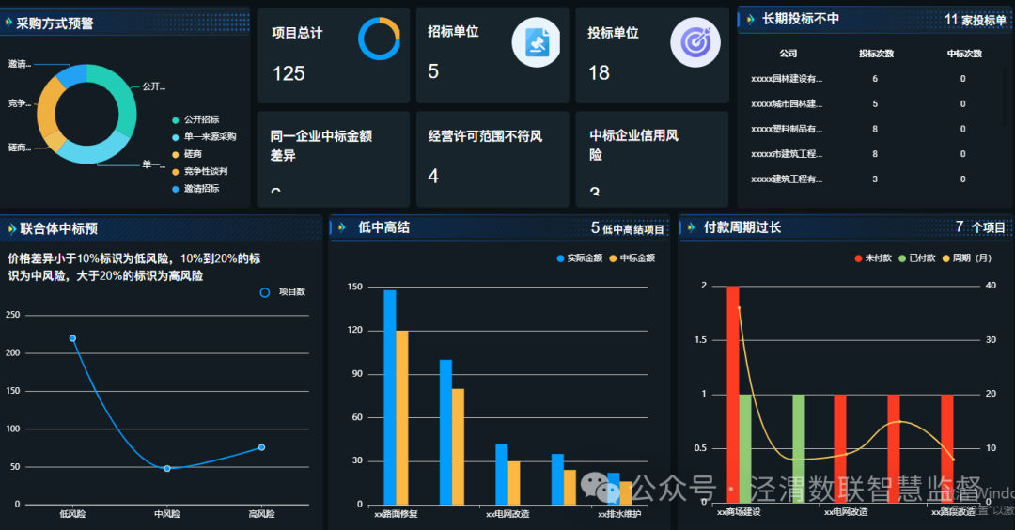This screenshot has height=530, width=1015.
Task: Toggle the 中标金额 legend series
Action: pyautogui.click(x=632, y=258)
